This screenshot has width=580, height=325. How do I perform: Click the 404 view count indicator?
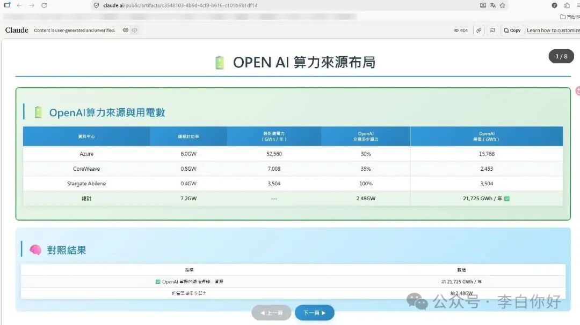point(461,31)
